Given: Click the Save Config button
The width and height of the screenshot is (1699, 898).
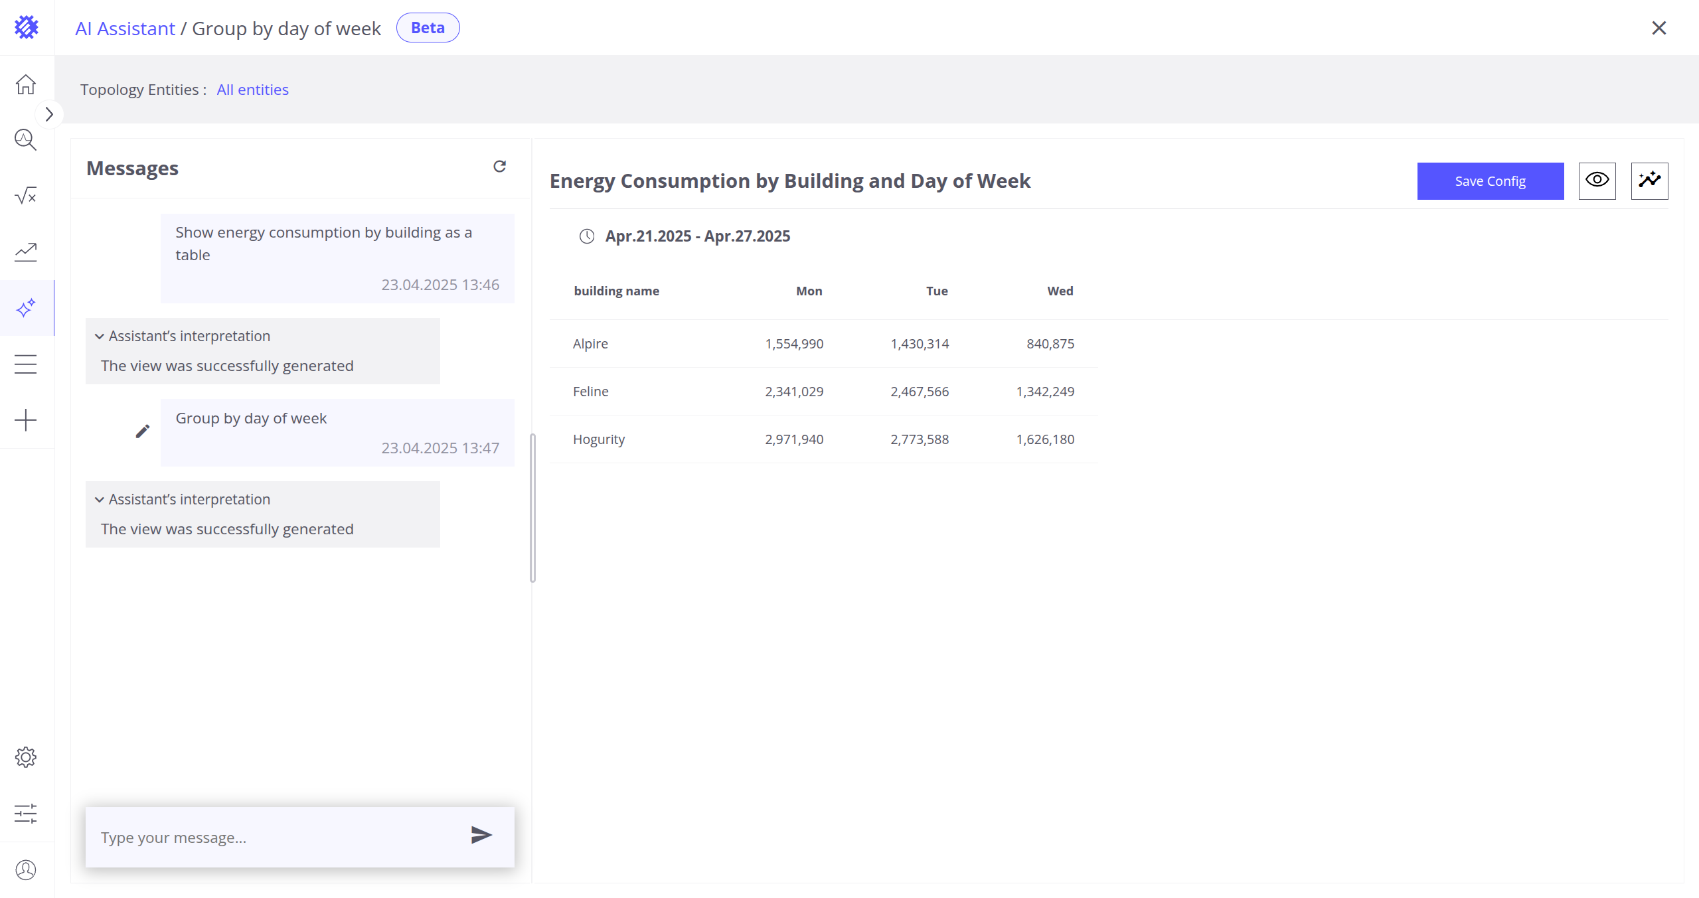Looking at the screenshot, I should (1490, 181).
